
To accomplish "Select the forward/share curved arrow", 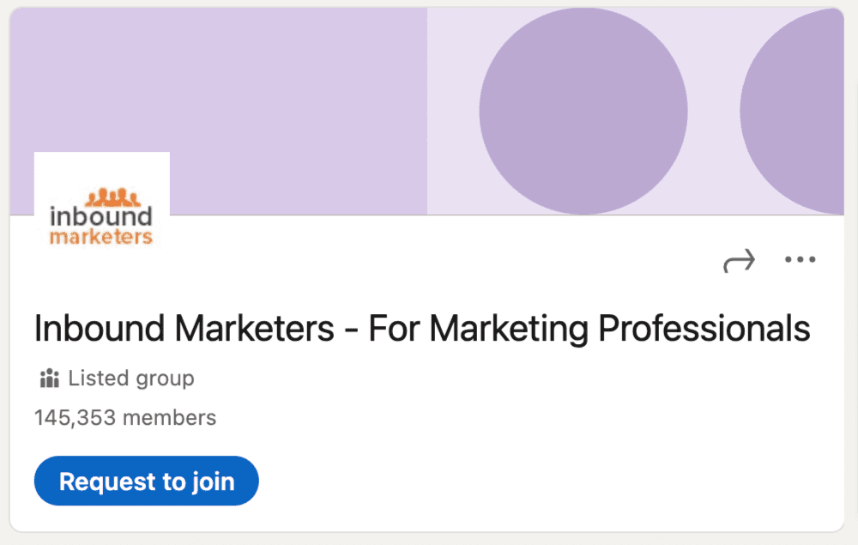I will (x=739, y=260).
